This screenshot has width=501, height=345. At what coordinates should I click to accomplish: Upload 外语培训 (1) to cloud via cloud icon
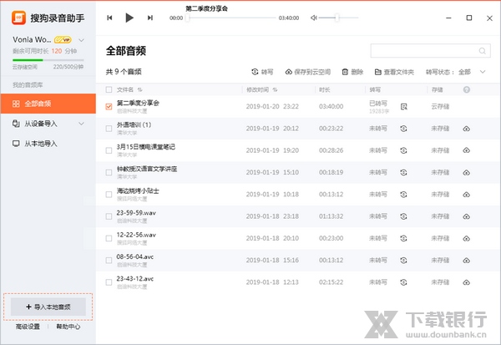pos(466,128)
